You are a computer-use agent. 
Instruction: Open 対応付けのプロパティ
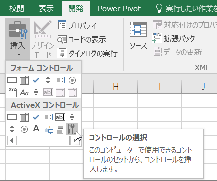(185, 25)
